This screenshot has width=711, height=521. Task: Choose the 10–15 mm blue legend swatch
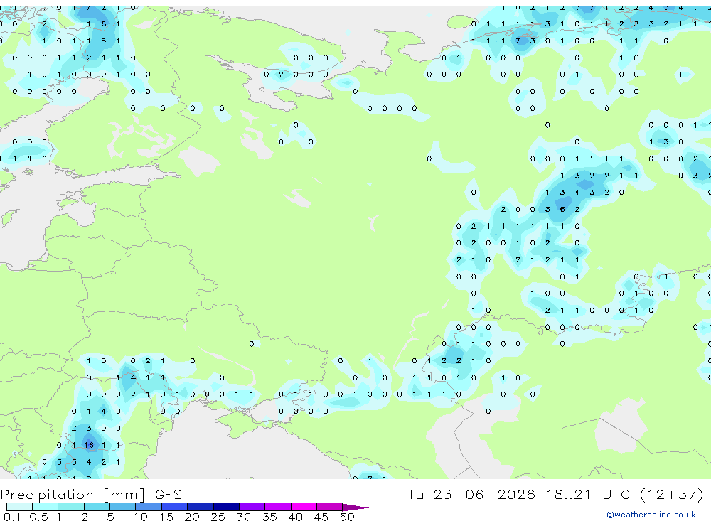click(149, 507)
